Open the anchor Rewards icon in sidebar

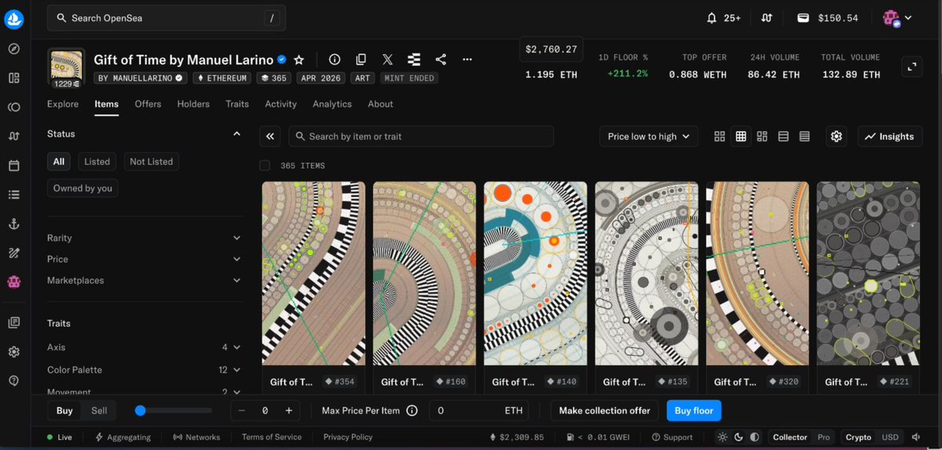coord(14,224)
